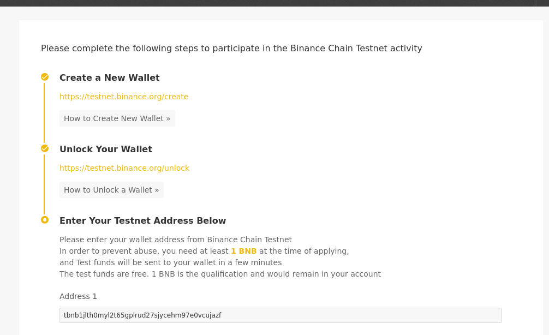Image resolution: width=549 pixels, height=335 pixels.
Task: Click the highlighted 1 BNB text
Action: (243, 251)
